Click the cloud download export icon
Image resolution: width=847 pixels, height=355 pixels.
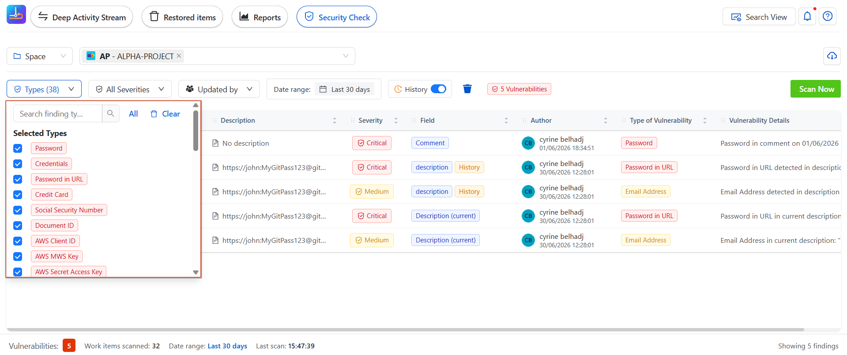(x=832, y=56)
